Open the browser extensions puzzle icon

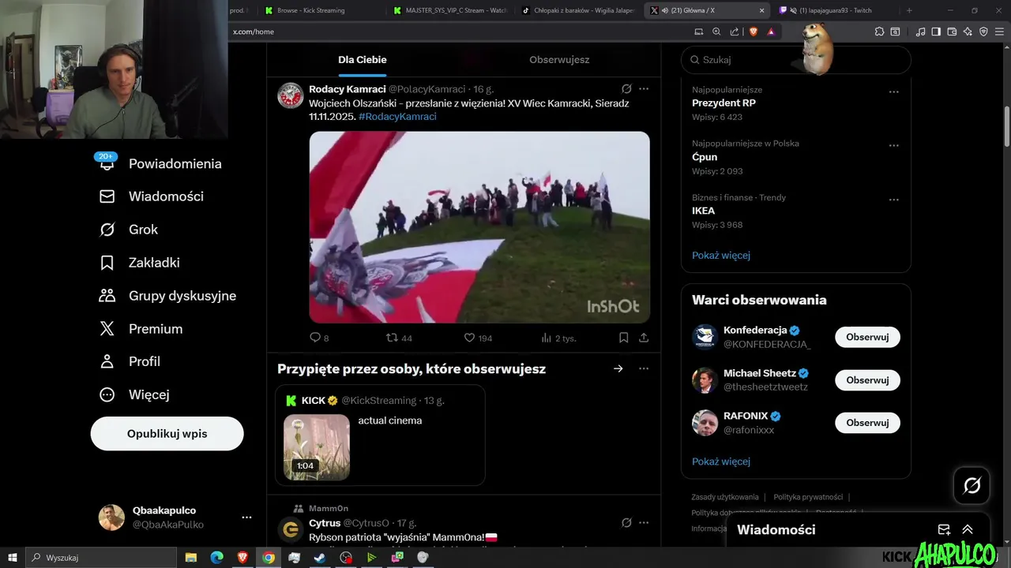click(879, 32)
